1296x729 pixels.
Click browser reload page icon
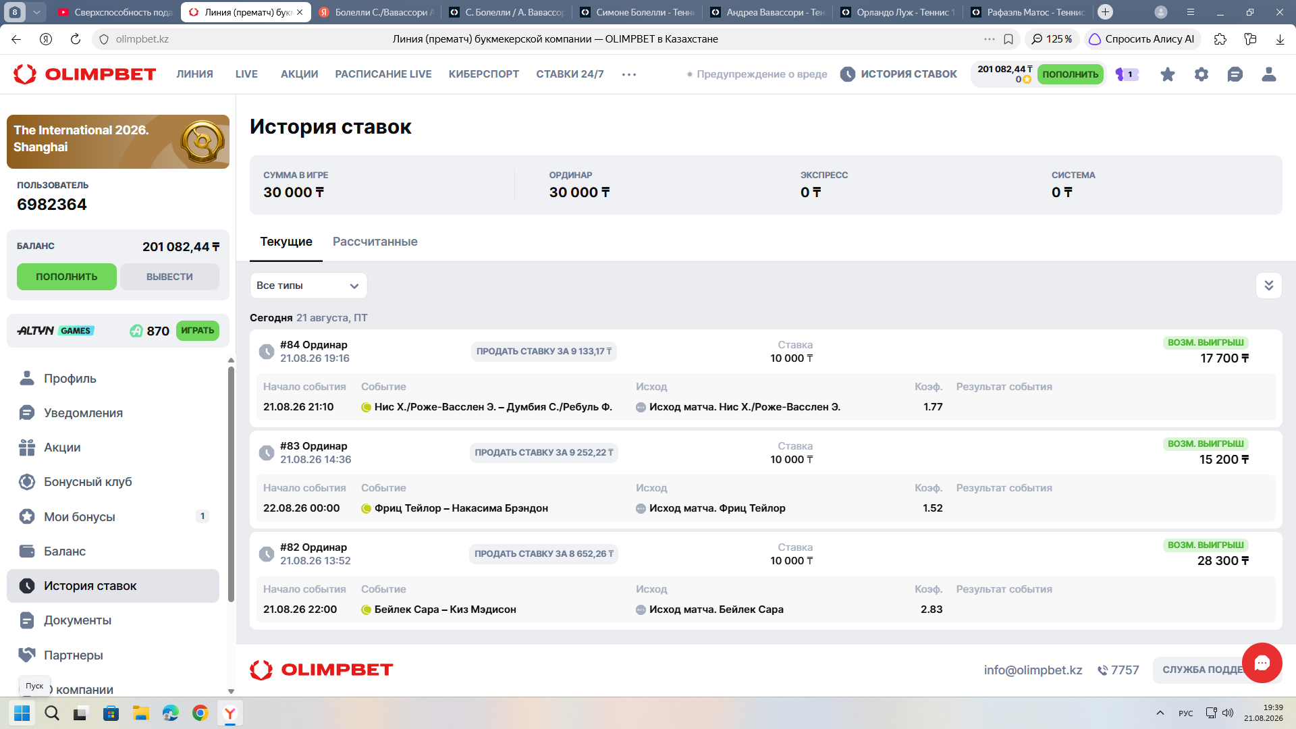tap(76, 39)
